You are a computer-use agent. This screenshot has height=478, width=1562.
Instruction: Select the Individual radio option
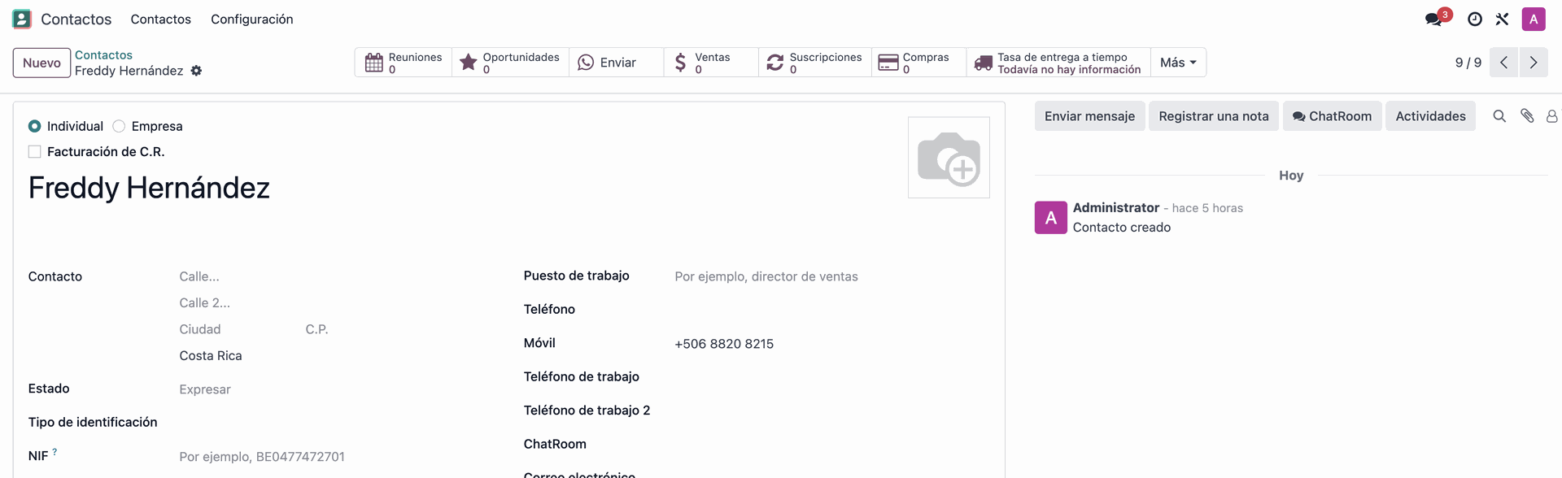click(34, 126)
